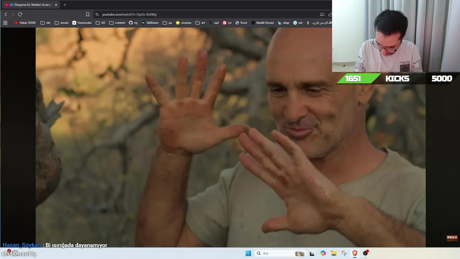
Task: Click the youtube.com URL in the address bar
Action: point(129,14)
